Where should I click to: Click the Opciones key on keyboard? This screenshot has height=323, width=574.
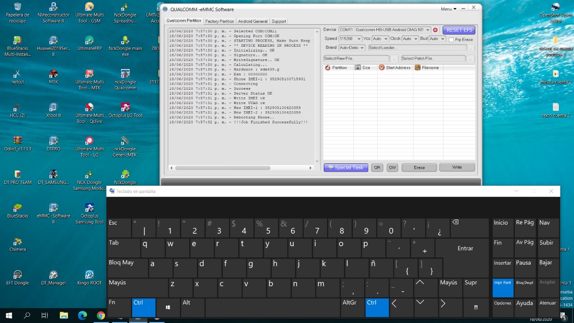503,308
